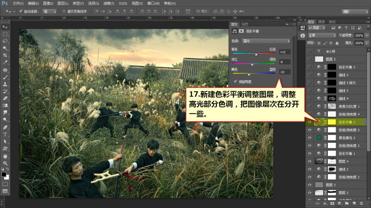Select the Eyedropper tool
This screenshot has width=371, height=208.
coord(5,63)
